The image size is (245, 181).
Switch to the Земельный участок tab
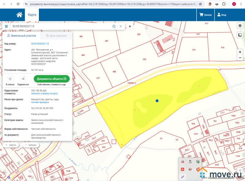(x=21, y=36)
